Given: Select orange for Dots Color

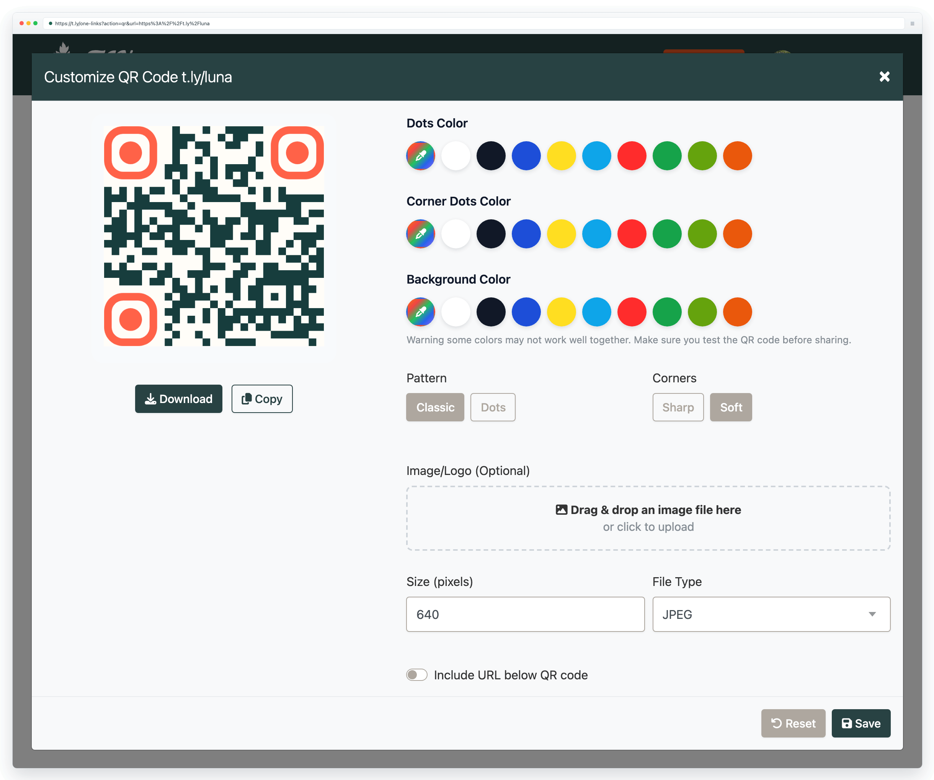Looking at the screenshot, I should point(737,156).
